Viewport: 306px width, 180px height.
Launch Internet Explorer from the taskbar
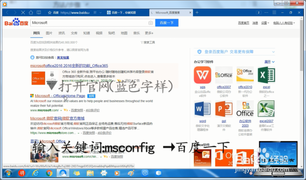(x=35, y=173)
